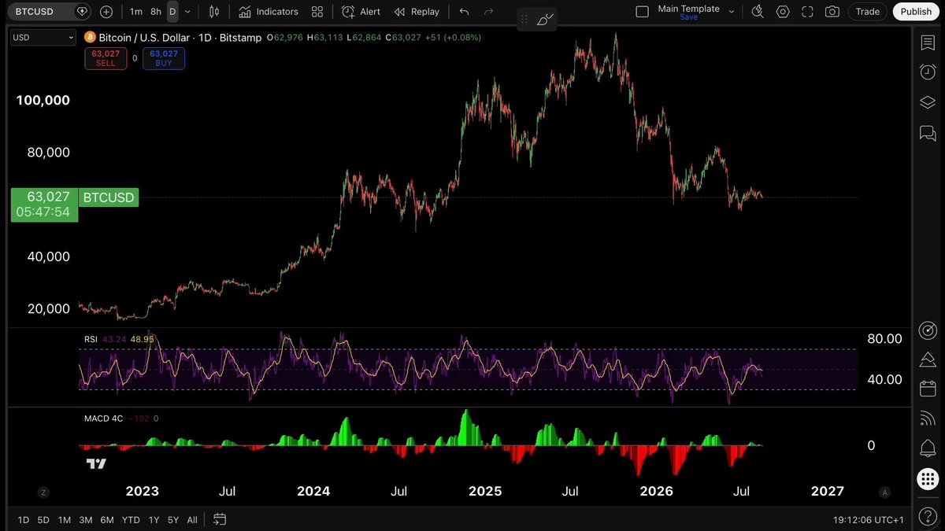Open the object tree layers icon
The width and height of the screenshot is (945, 531).
(928, 102)
